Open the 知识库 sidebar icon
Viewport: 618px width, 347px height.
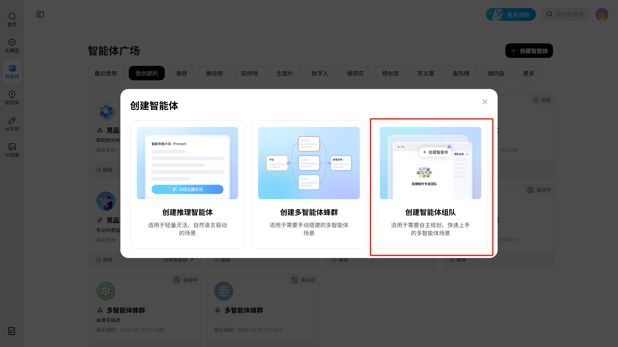coord(12,98)
